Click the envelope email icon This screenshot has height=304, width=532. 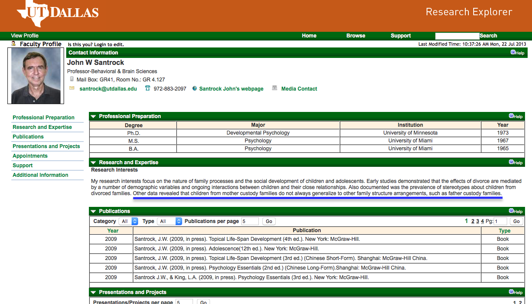pyautogui.click(x=72, y=88)
